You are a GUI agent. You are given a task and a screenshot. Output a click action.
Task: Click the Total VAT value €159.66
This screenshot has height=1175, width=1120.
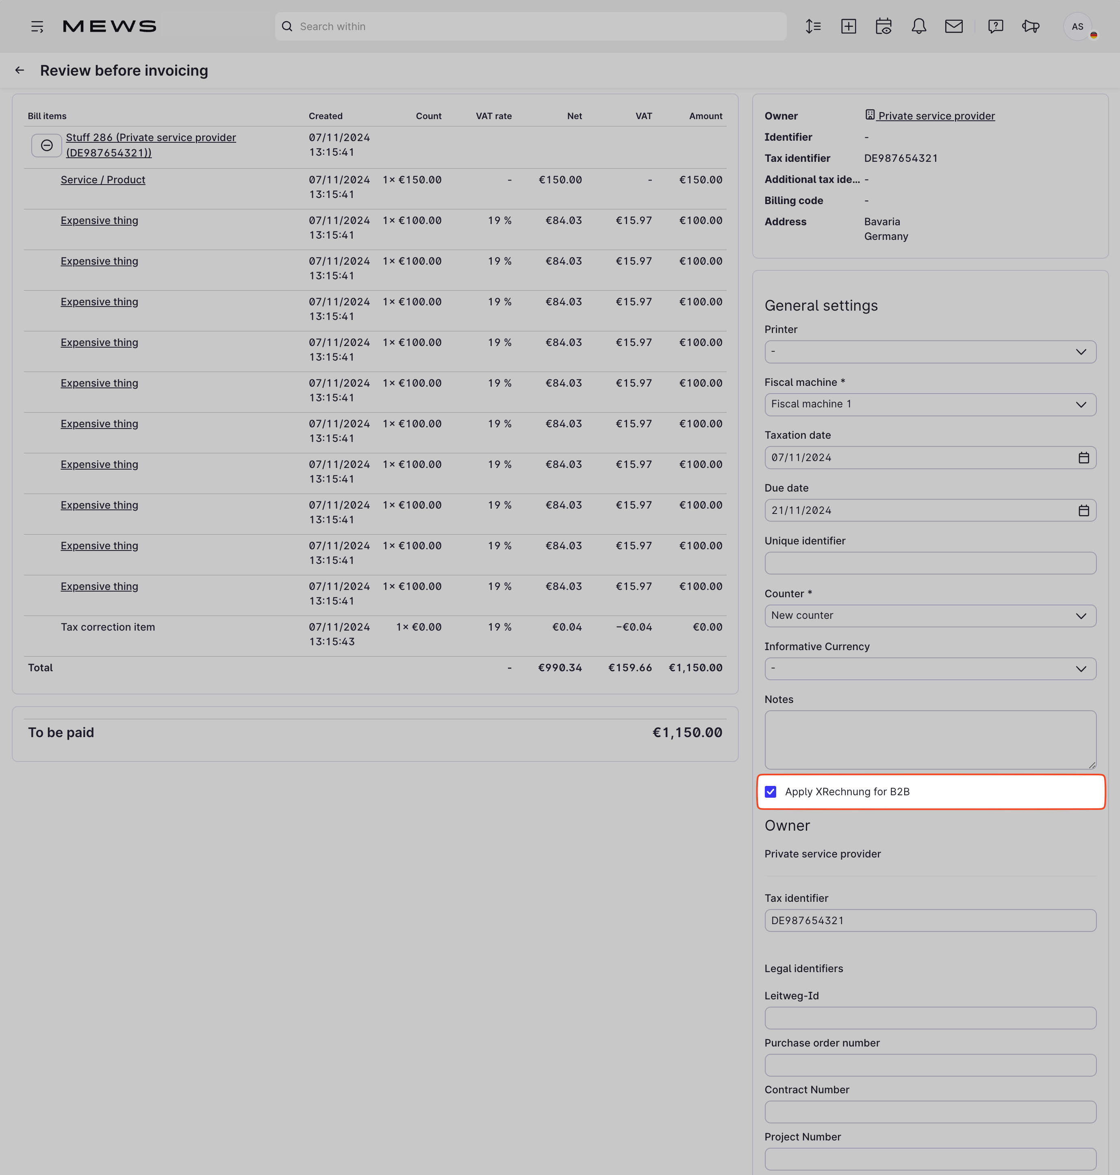click(x=630, y=668)
